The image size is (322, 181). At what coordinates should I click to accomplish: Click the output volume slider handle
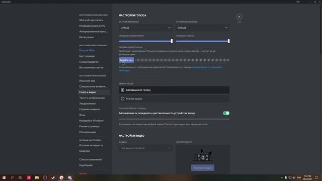pyautogui.click(x=228, y=41)
